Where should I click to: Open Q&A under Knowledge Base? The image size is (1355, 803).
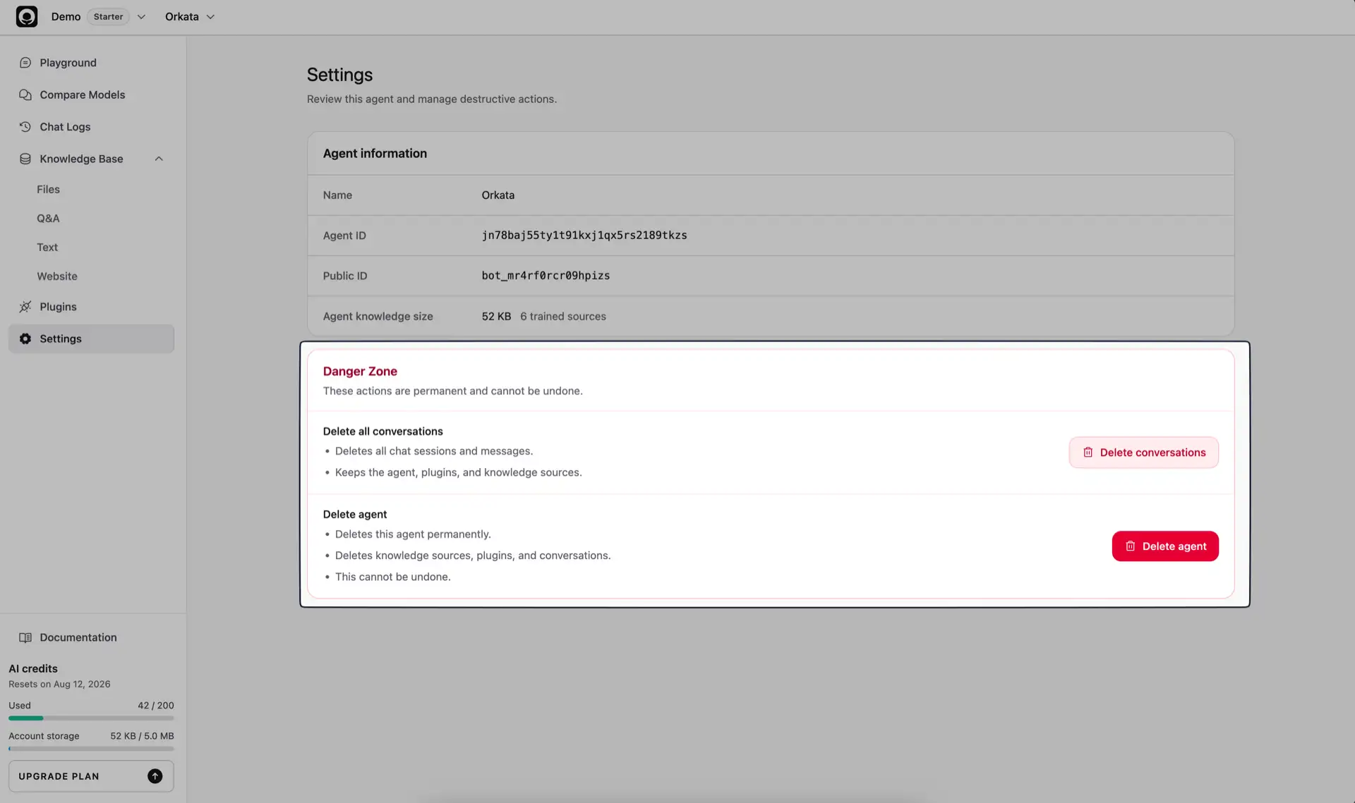tap(48, 218)
